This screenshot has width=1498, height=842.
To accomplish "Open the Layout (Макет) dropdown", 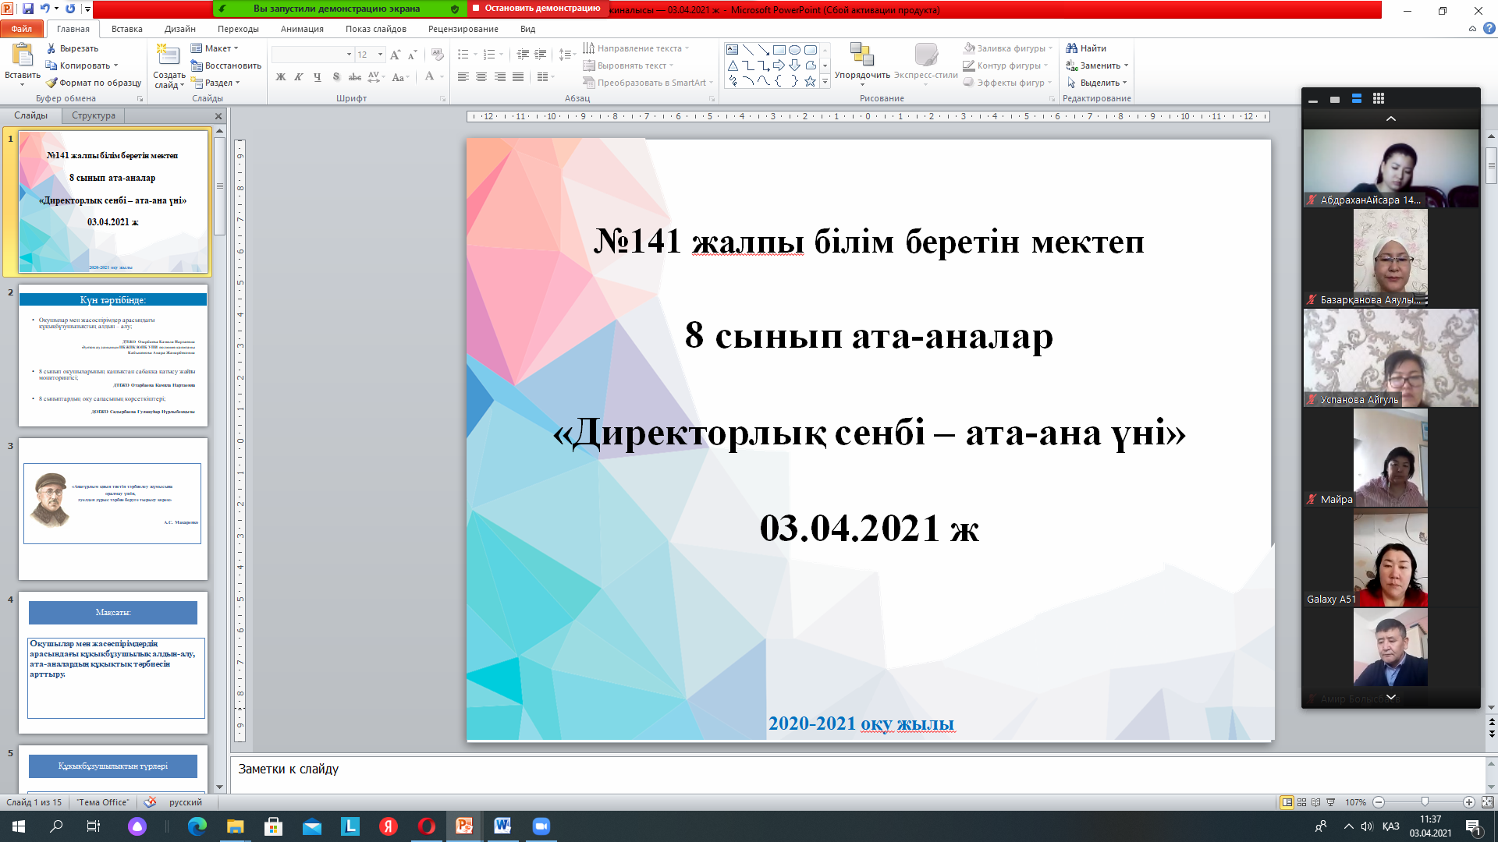I will tap(218, 48).
